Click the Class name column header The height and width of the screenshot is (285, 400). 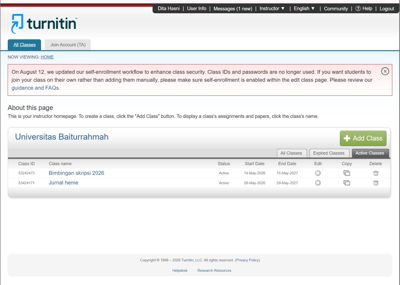(x=60, y=164)
